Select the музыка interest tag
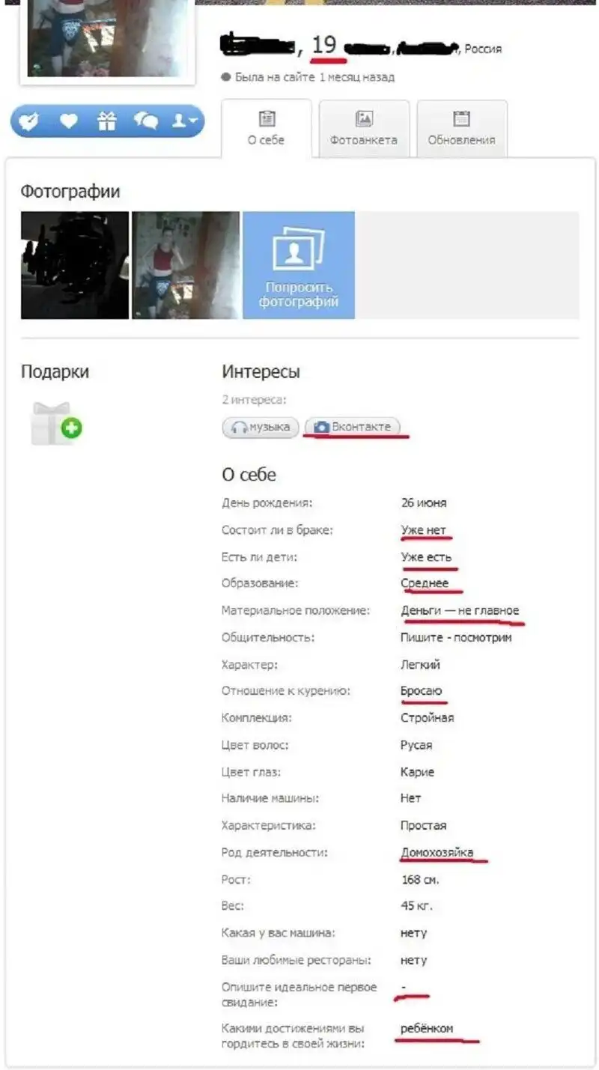 click(x=261, y=427)
